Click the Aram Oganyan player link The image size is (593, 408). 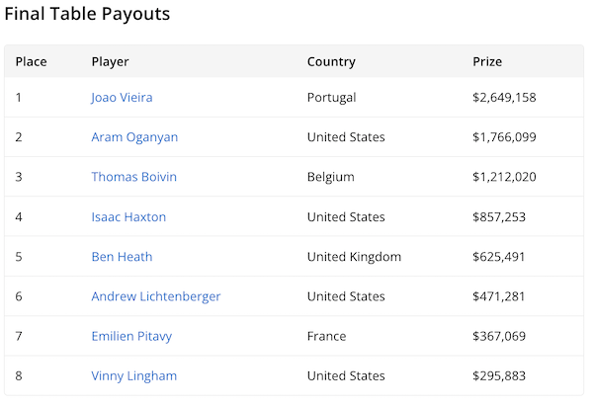(134, 137)
